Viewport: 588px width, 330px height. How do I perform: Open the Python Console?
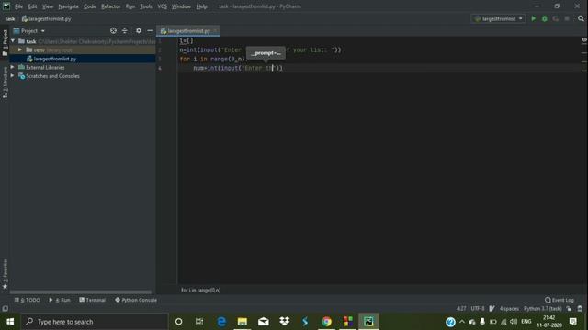pos(136,300)
